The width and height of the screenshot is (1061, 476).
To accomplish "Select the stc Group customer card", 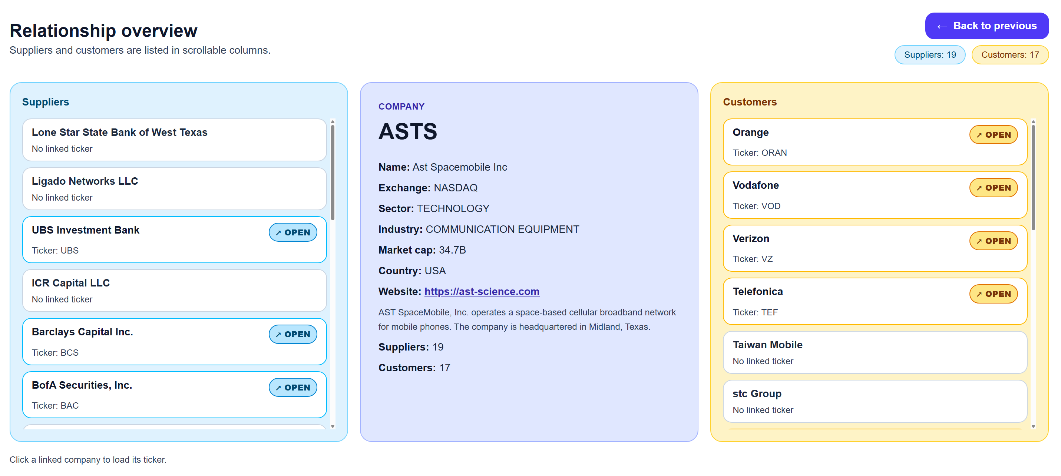I will [875, 401].
